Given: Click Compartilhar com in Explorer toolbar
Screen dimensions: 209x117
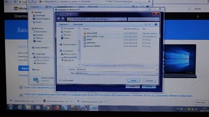Looking at the screenshot, I should [x=65, y=6].
